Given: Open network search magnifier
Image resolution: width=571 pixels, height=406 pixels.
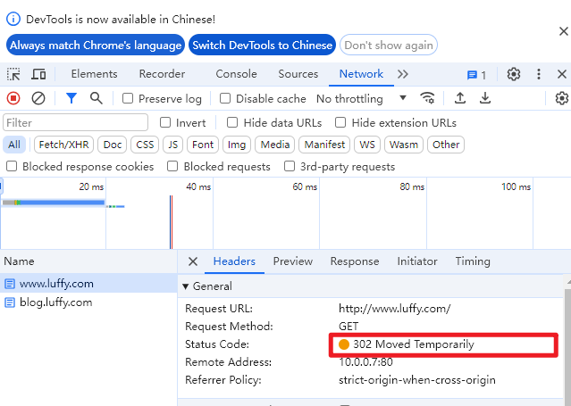Looking at the screenshot, I should tap(97, 98).
